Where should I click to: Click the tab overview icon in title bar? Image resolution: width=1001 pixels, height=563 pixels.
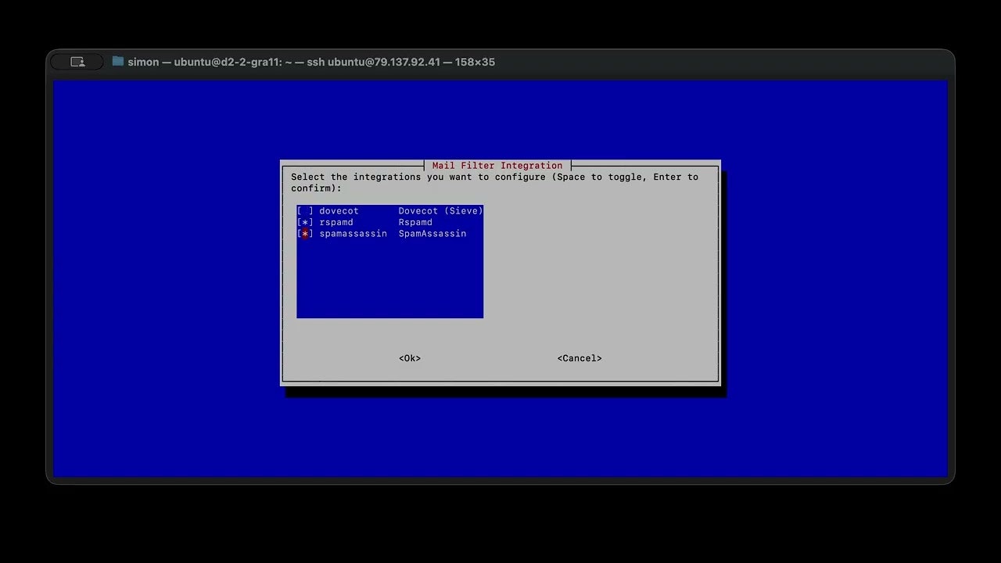(x=77, y=62)
